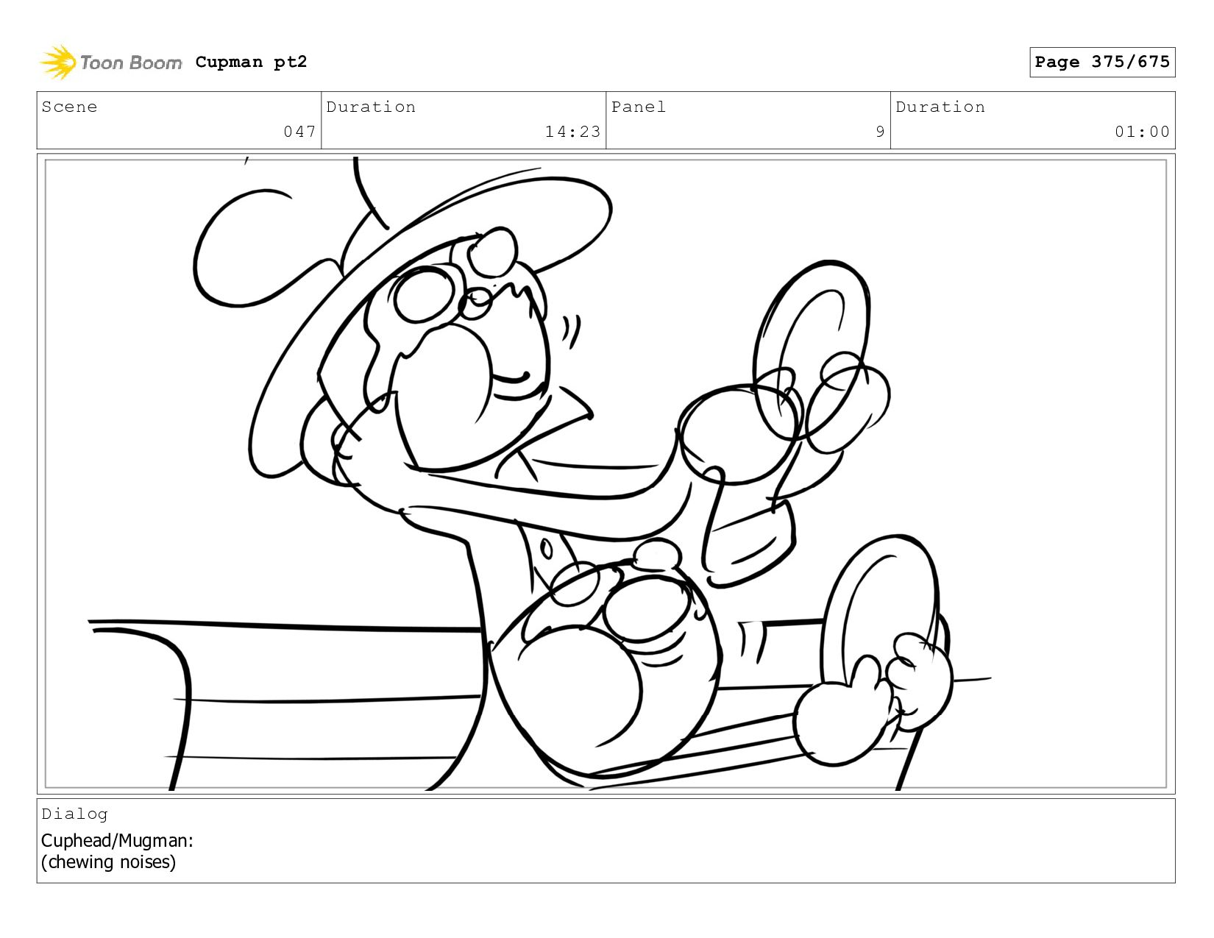The image size is (1214, 938).
Task: Select the panel number '9'
Action: 880,132
